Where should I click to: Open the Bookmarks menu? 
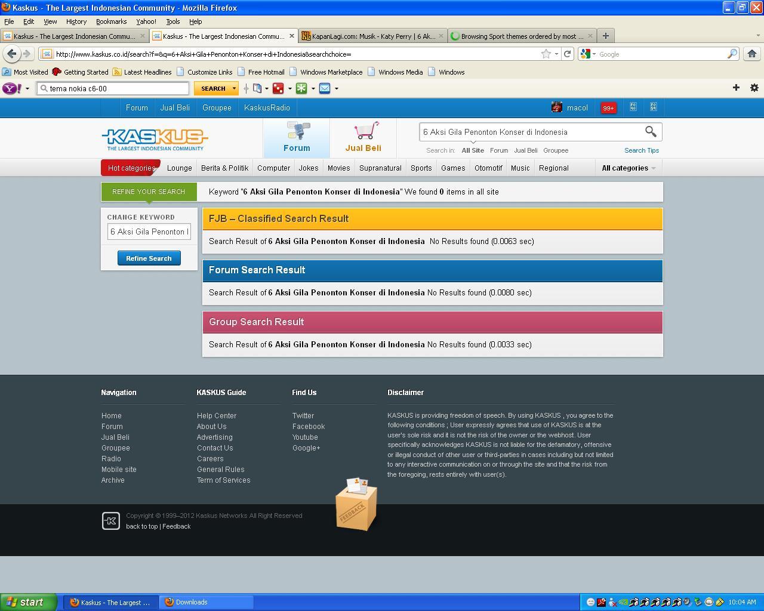click(x=111, y=21)
